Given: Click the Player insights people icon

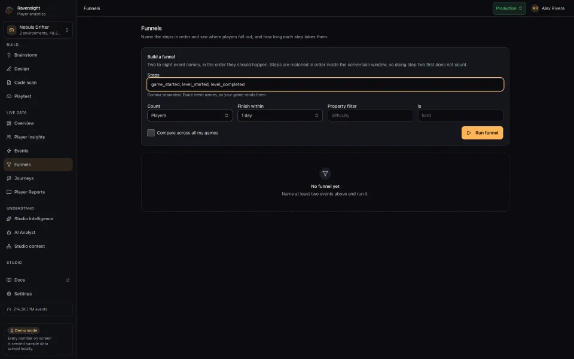Looking at the screenshot, I should coord(9,137).
